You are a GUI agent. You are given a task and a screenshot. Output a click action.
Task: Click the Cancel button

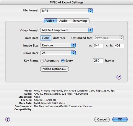click(102, 119)
